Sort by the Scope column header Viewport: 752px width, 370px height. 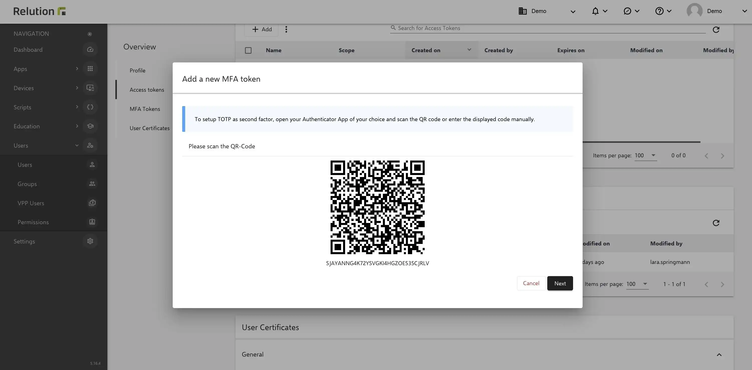[347, 50]
